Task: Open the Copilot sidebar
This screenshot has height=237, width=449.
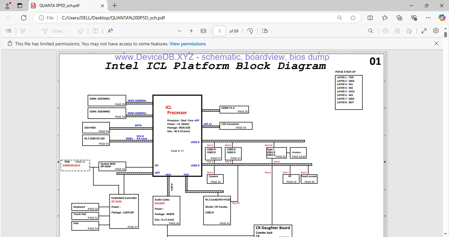Action: point(442,18)
